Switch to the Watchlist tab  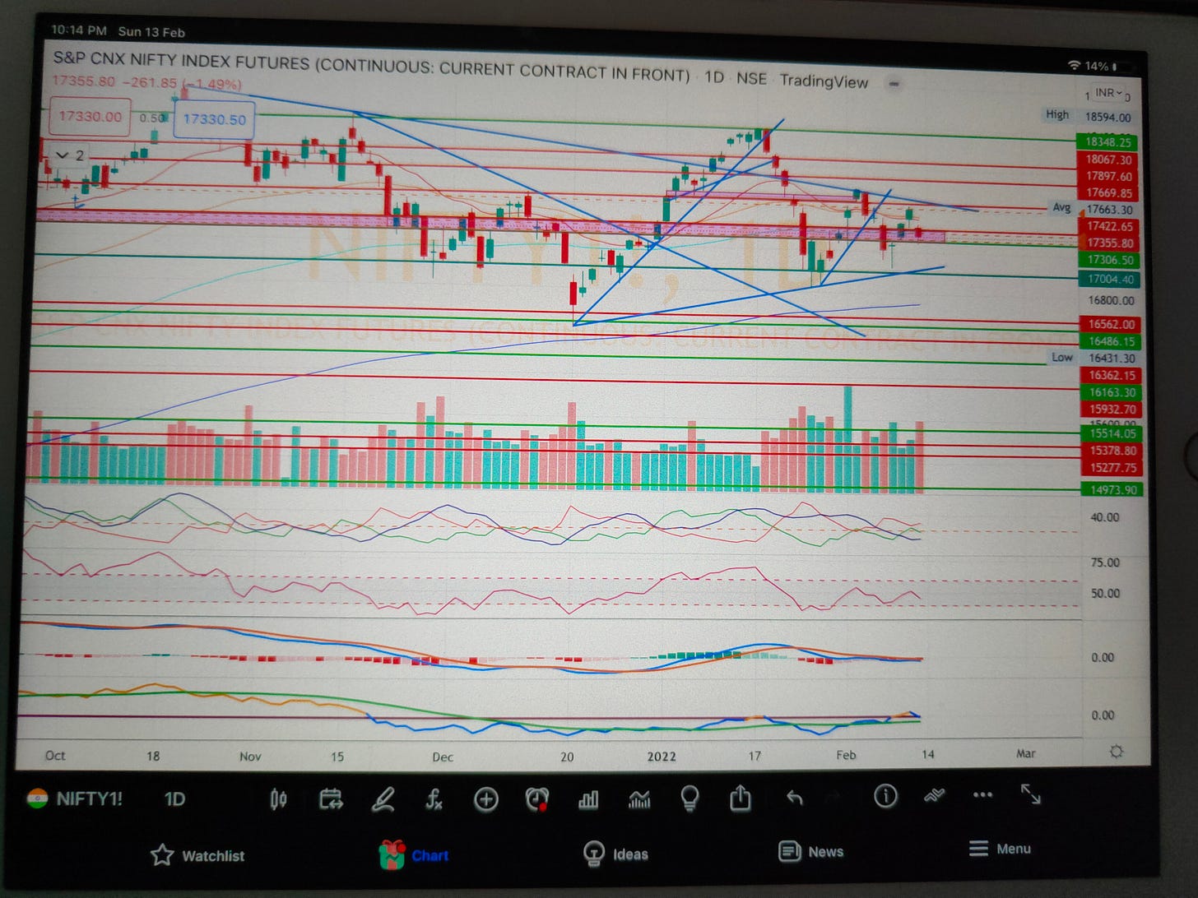click(x=197, y=855)
